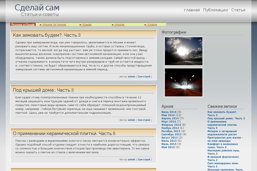The image size is (257, 171).
Task: Click the Свежие записи sidebar heading
Action: pyautogui.click(x=222, y=106)
